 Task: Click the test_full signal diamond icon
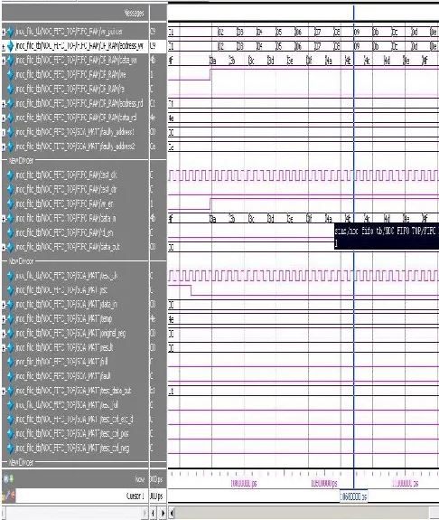coord(10,405)
